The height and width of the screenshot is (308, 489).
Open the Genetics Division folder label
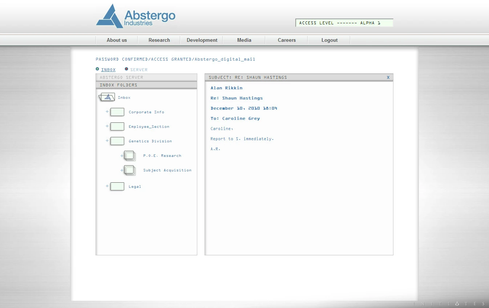tap(150, 141)
